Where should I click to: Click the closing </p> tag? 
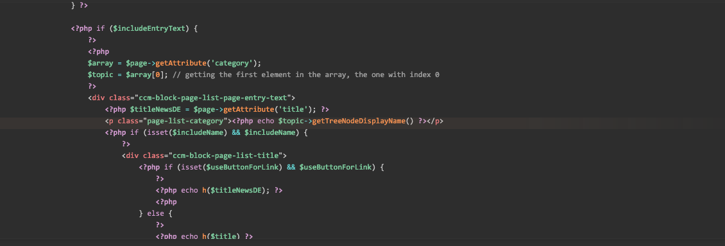tap(435, 121)
